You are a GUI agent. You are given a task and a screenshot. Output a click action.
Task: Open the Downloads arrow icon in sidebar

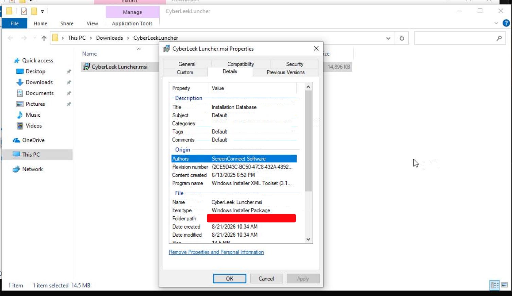(20, 82)
